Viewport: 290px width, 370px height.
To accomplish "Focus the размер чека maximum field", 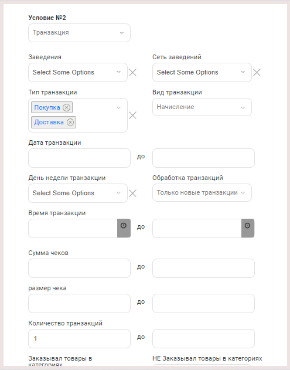I will click(x=203, y=304).
